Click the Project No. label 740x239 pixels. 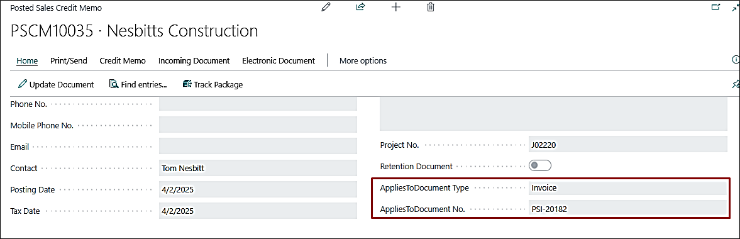tap(399, 145)
